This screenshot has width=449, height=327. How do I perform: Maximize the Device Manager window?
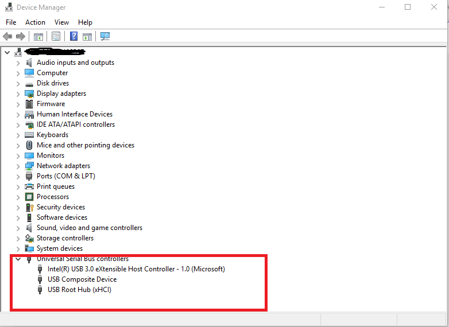click(408, 7)
